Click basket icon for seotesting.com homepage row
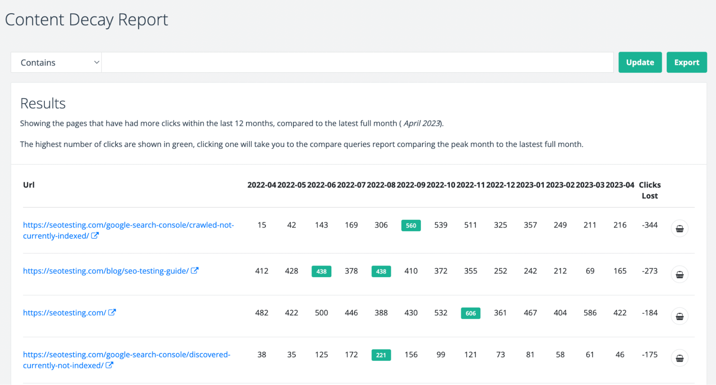This screenshot has height=385, width=716. pos(679,316)
